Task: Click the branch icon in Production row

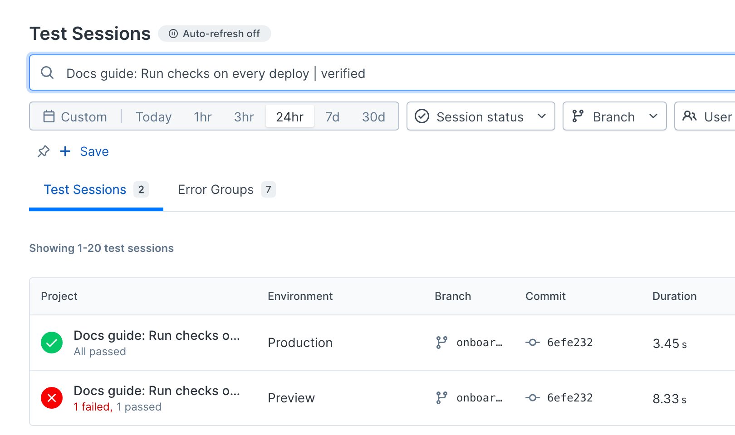Action: click(x=441, y=343)
